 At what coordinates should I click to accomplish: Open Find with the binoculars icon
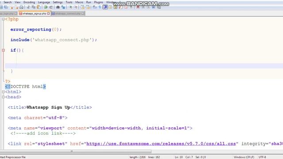58,7
